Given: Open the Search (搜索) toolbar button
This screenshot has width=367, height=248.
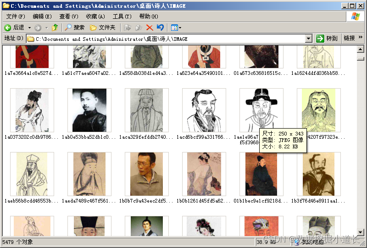Looking at the screenshot, I should tap(74, 28).
